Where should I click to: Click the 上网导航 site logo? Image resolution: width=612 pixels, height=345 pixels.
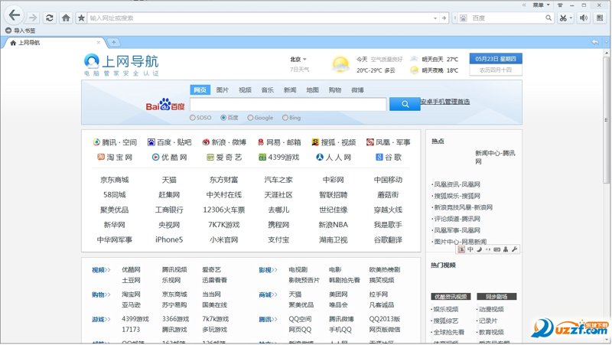point(121,64)
